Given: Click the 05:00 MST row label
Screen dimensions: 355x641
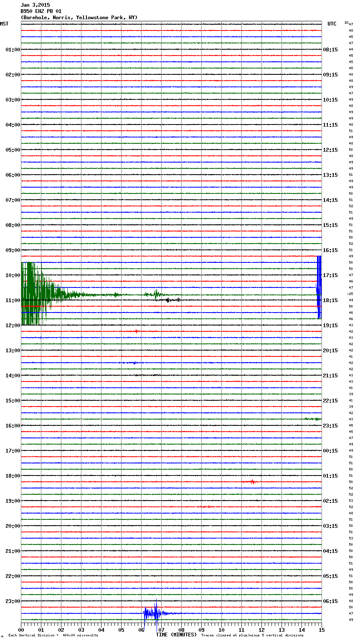Looking at the screenshot, I should pyautogui.click(x=13, y=150).
